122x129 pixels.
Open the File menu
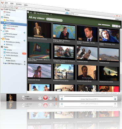[x=6, y=3]
